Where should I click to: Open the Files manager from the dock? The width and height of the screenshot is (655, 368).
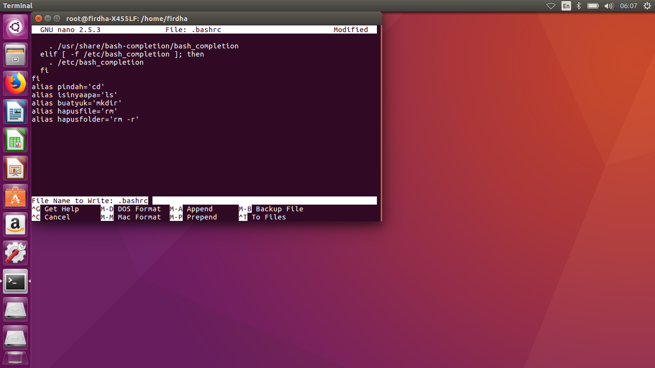(15, 55)
